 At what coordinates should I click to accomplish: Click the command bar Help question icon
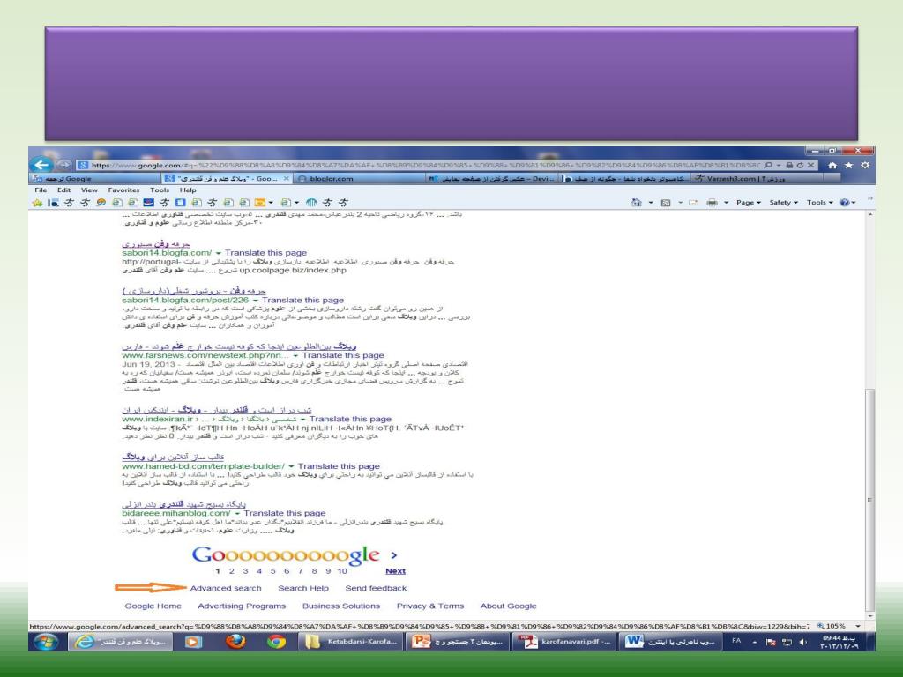845,203
